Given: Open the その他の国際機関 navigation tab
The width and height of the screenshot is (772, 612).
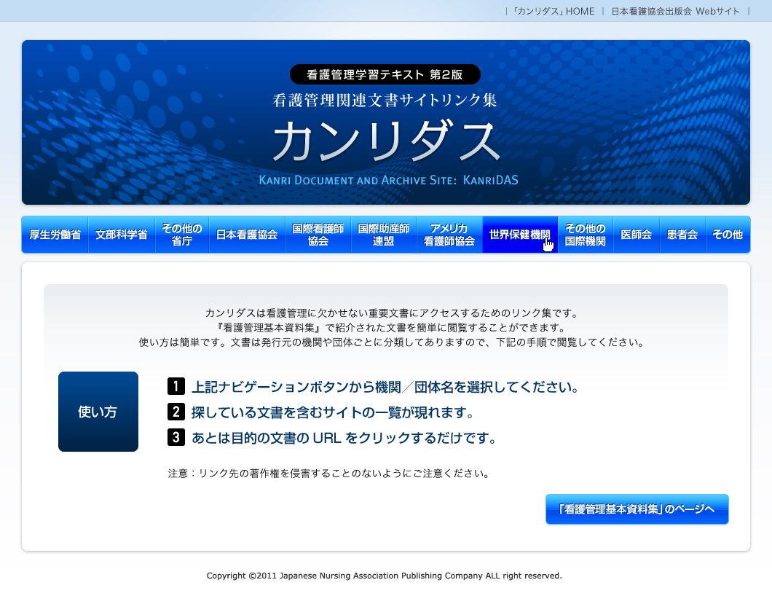Looking at the screenshot, I should pyautogui.click(x=586, y=235).
